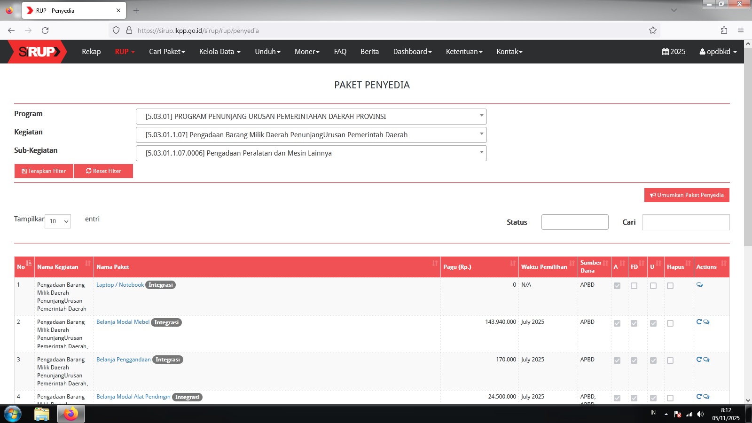Open comment icon for Laptop / Notebook row

pos(699,285)
